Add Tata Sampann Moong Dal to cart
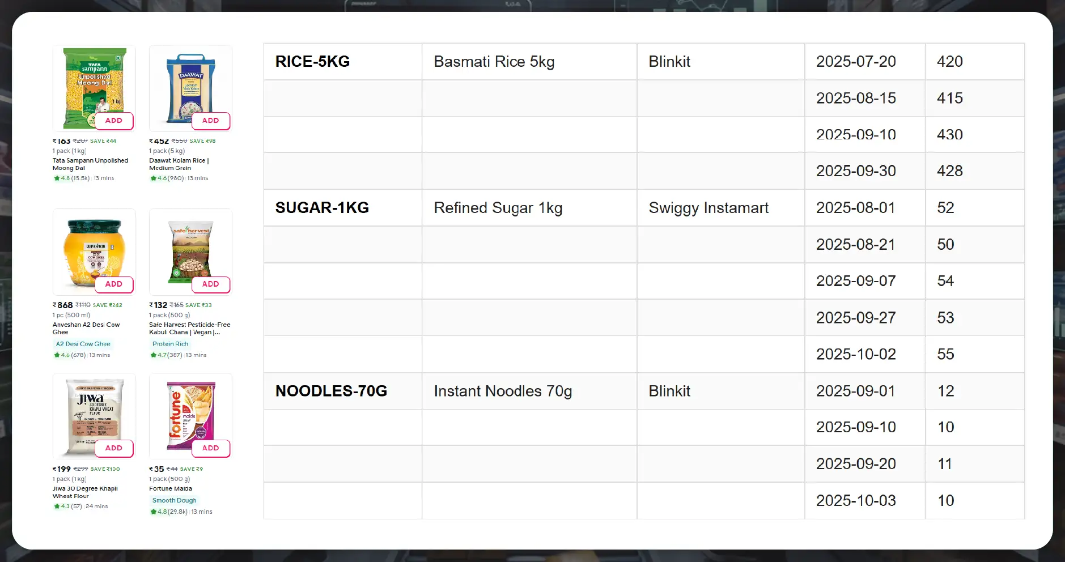 coord(114,121)
